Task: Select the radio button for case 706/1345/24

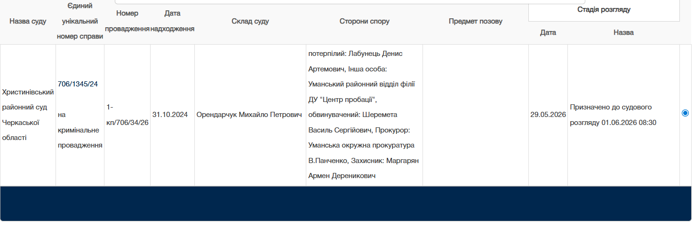Action: point(685,113)
